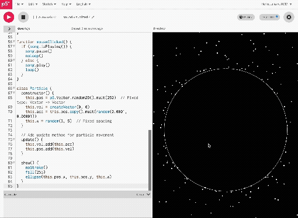298x218 pixels.
Task: Click the 'song.pause()' code line
Action: [x=39, y=51]
